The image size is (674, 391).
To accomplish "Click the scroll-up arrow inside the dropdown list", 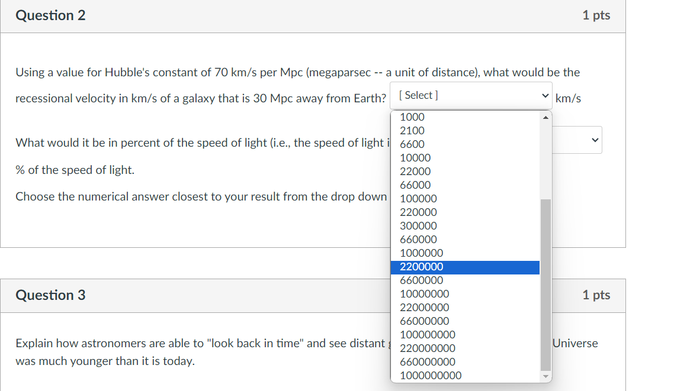I will point(544,117).
